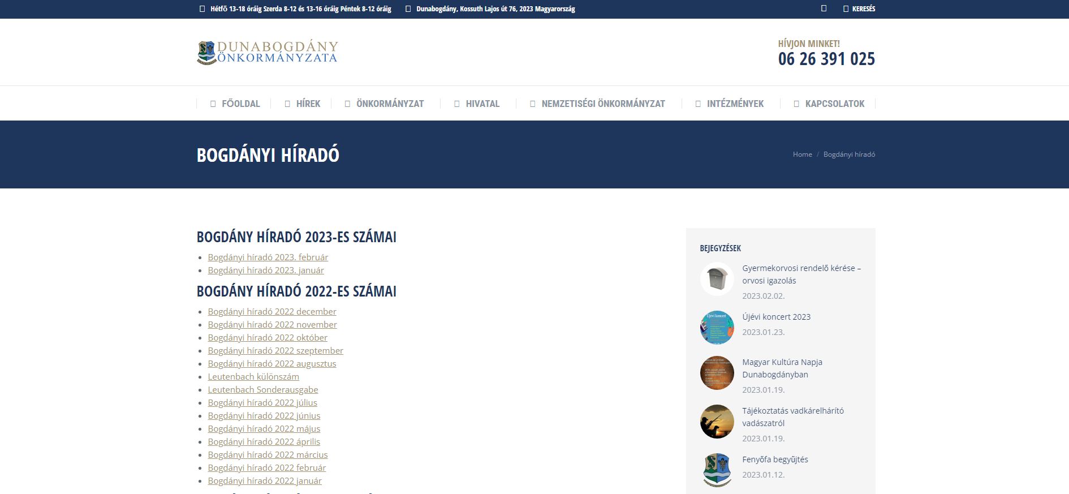Click the Home breadcrumb link
This screenshot has height=494, width=1069.
point(802,154)
